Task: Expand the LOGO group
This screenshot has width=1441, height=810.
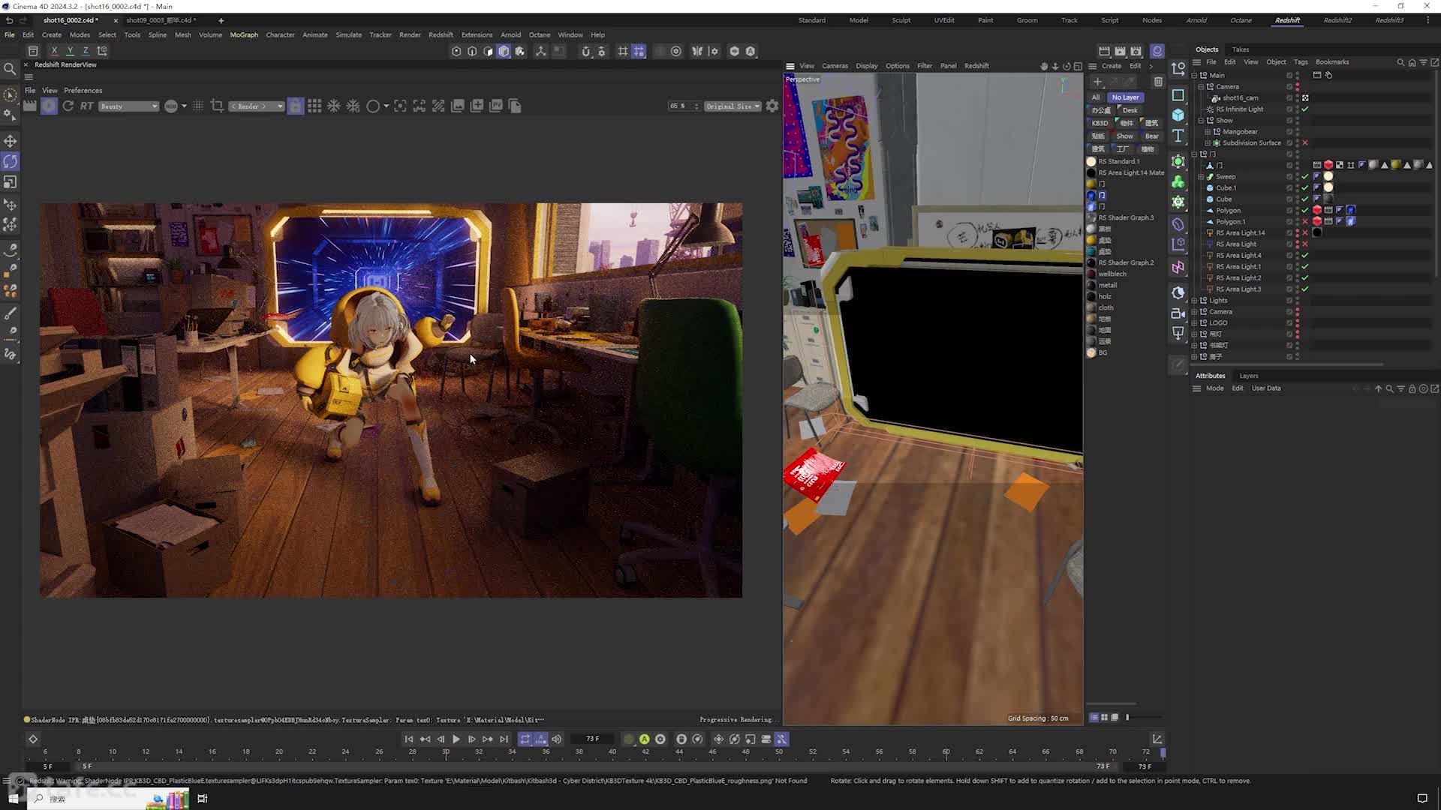Action: coord(1194,323)
